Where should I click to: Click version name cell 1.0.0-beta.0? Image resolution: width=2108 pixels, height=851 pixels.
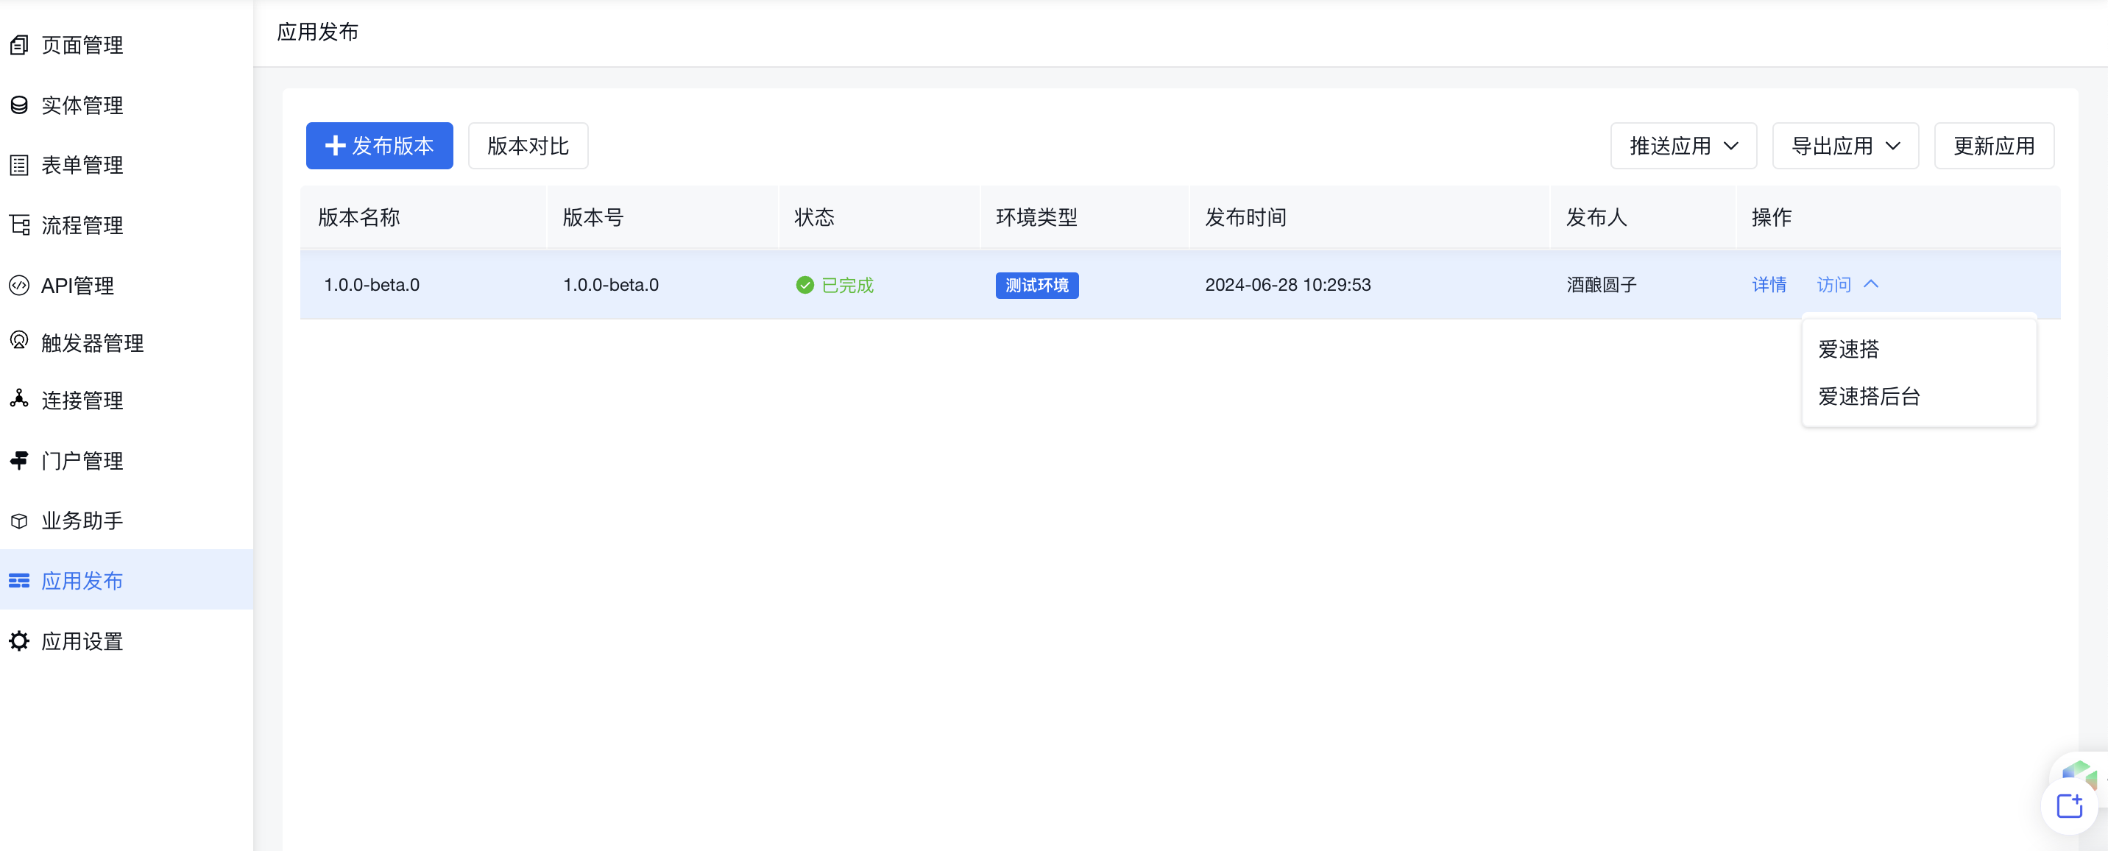tap(372, 285)
